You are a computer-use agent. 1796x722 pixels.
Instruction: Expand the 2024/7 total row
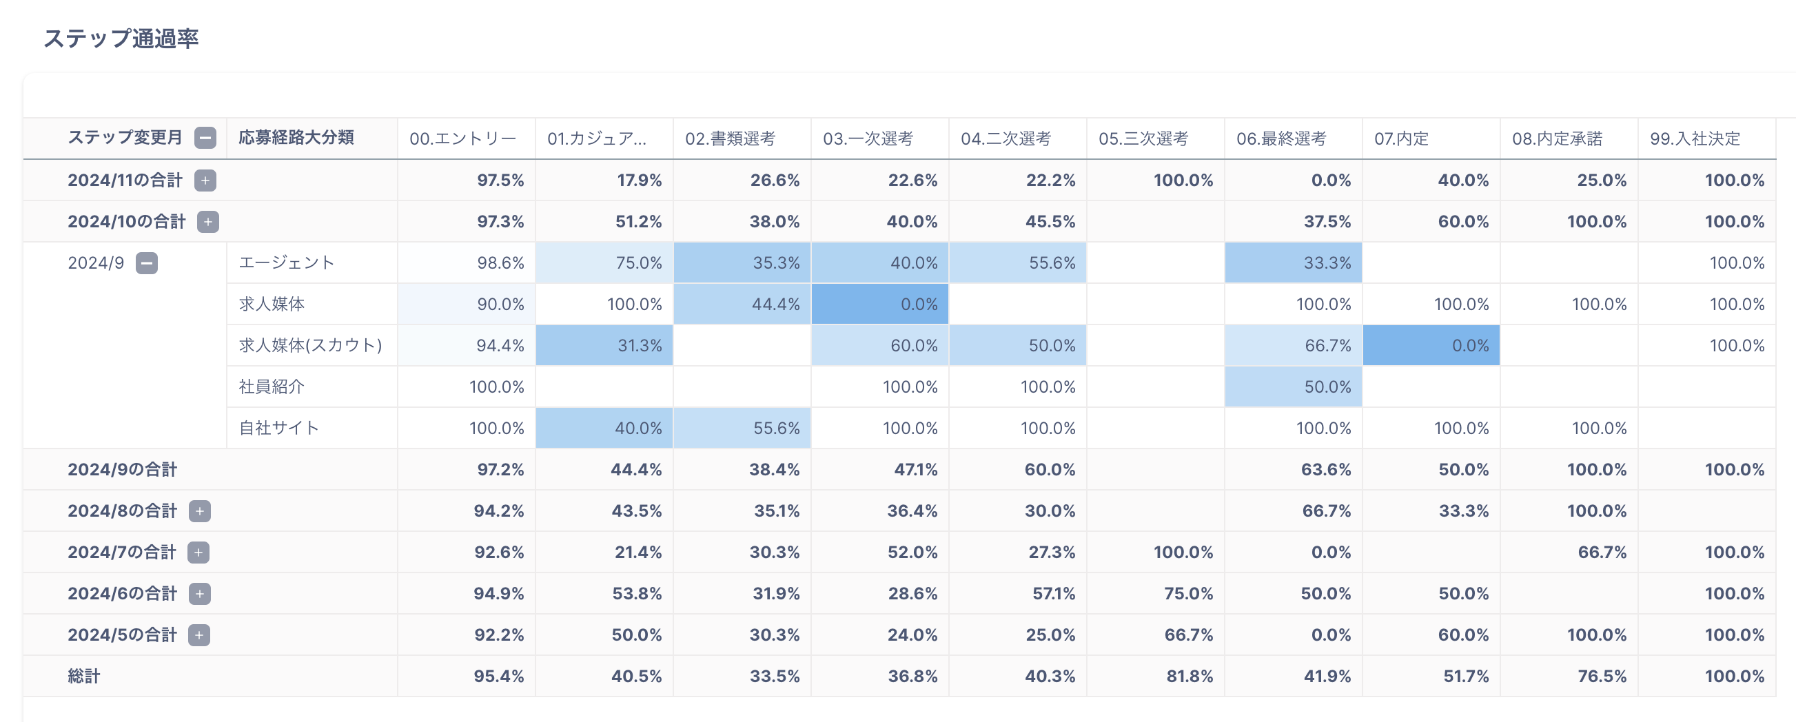point(198,553)
